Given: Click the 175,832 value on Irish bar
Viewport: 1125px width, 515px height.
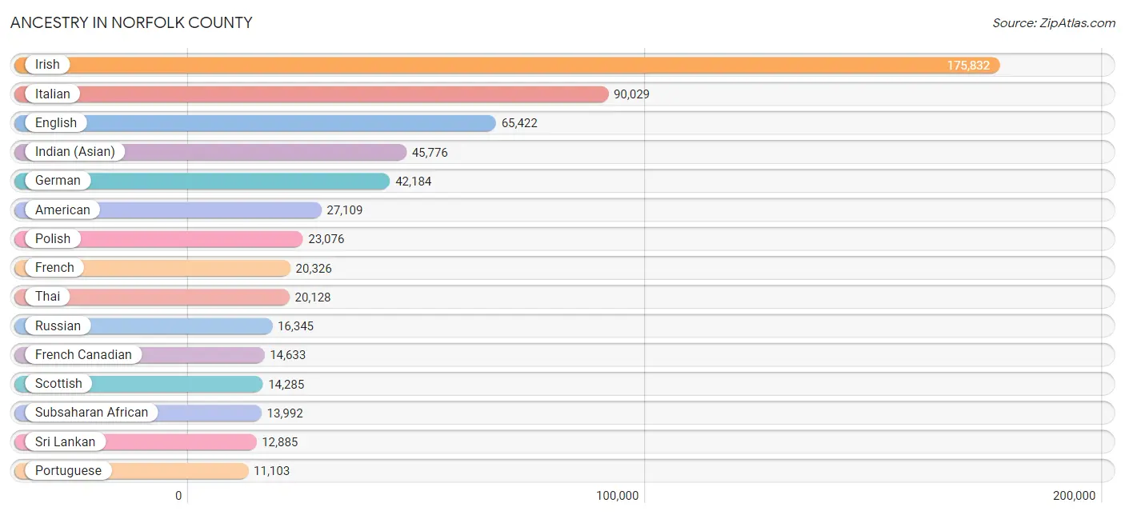Looking at the screenshot, I should (x=968, y=66).
